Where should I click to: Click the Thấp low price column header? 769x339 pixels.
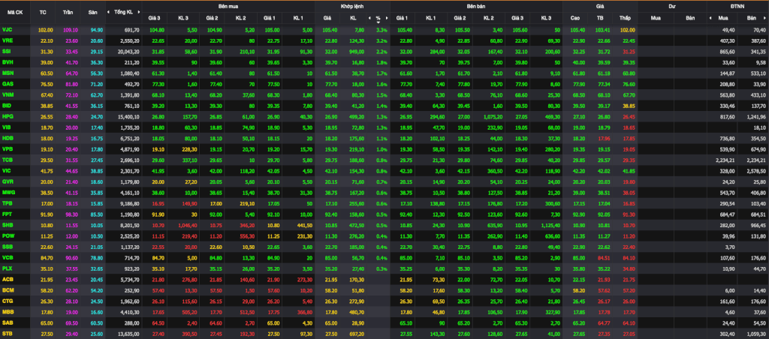click(x=625, y=18)
